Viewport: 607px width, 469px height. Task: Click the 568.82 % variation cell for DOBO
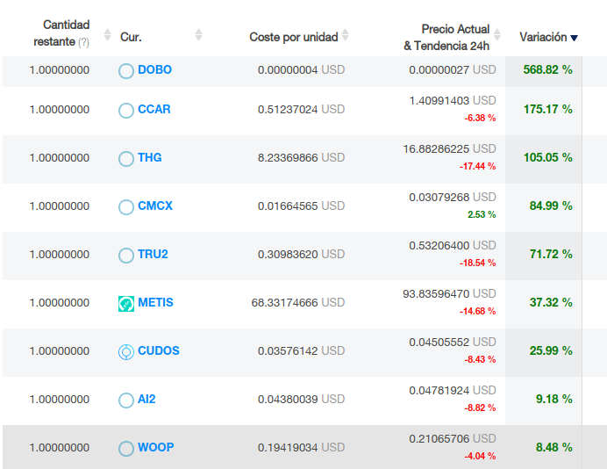[547, 69]
